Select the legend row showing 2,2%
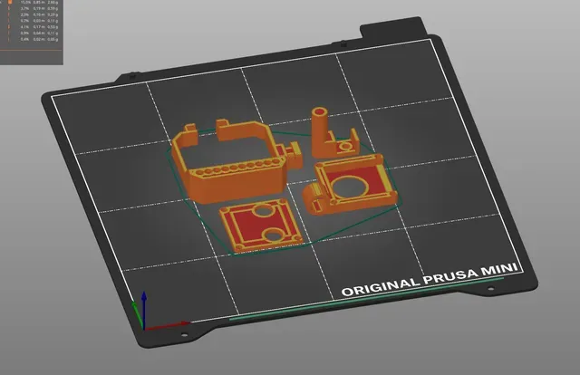The height and width of the screenshot is (375, 580). coord(33,14)
